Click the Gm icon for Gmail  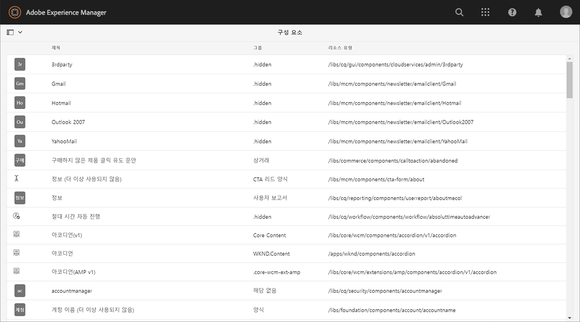pos(20,83)
